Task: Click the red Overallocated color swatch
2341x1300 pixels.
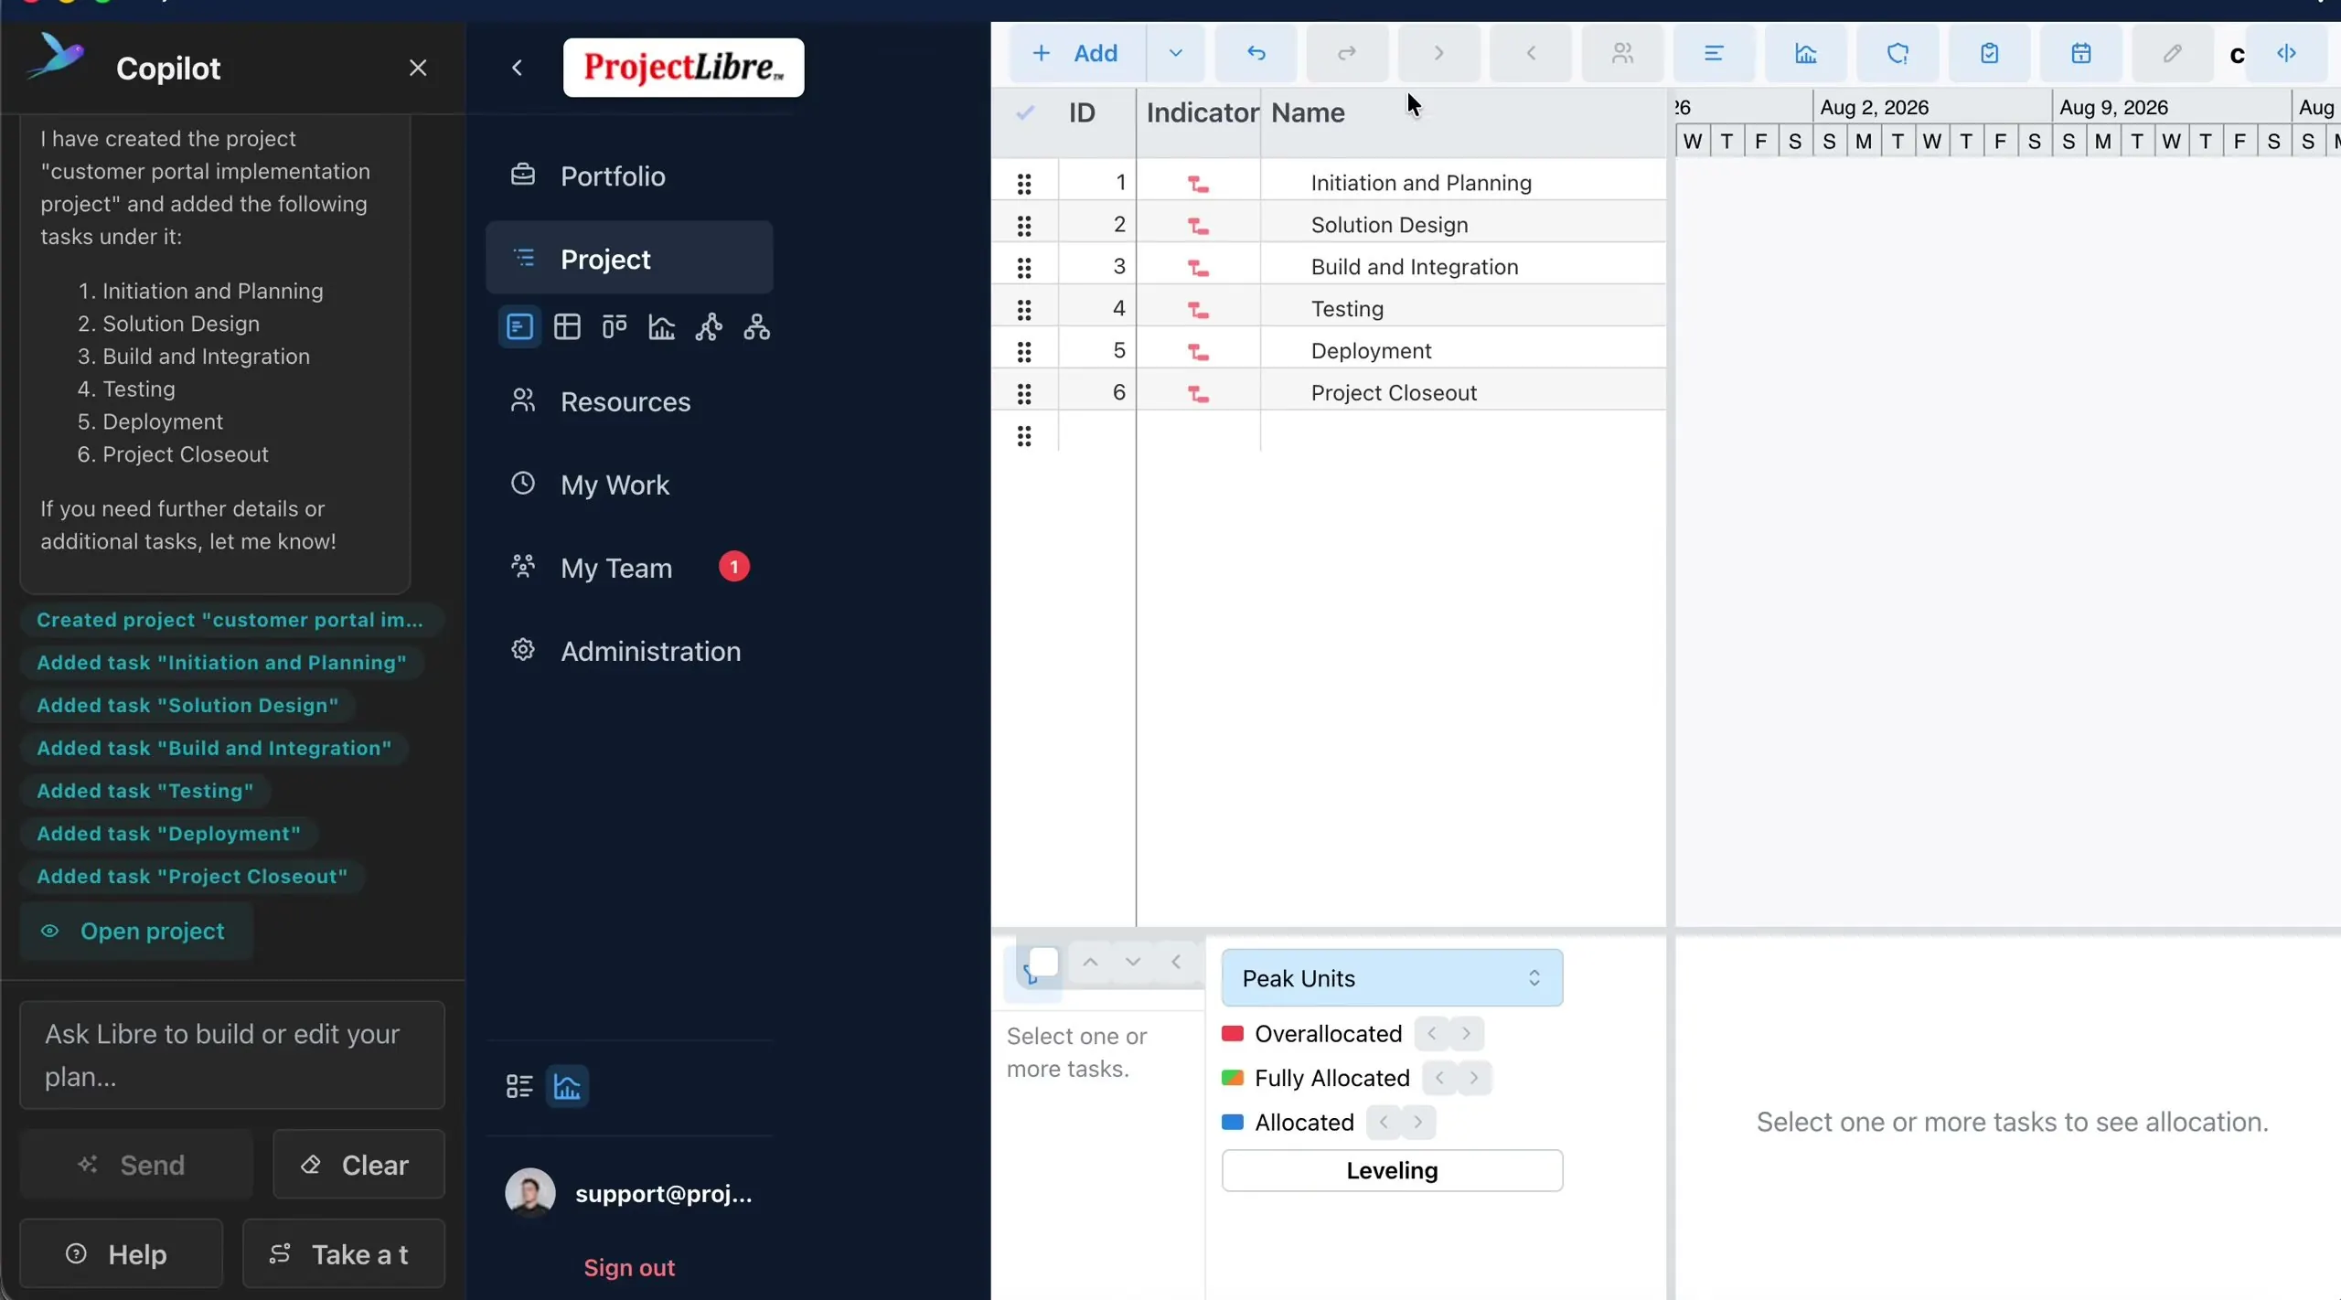Action: [1233, 1033]
